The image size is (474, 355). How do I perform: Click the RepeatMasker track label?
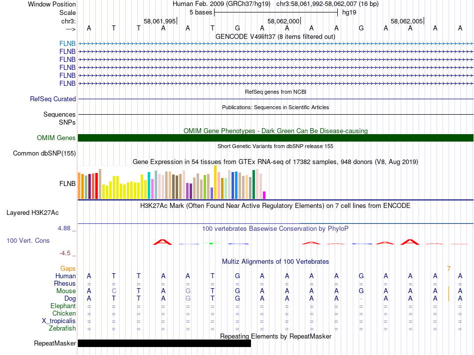pos(55,343)
